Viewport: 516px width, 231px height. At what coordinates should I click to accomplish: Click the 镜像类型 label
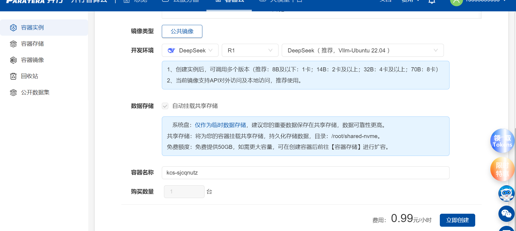tap(142, 31)
